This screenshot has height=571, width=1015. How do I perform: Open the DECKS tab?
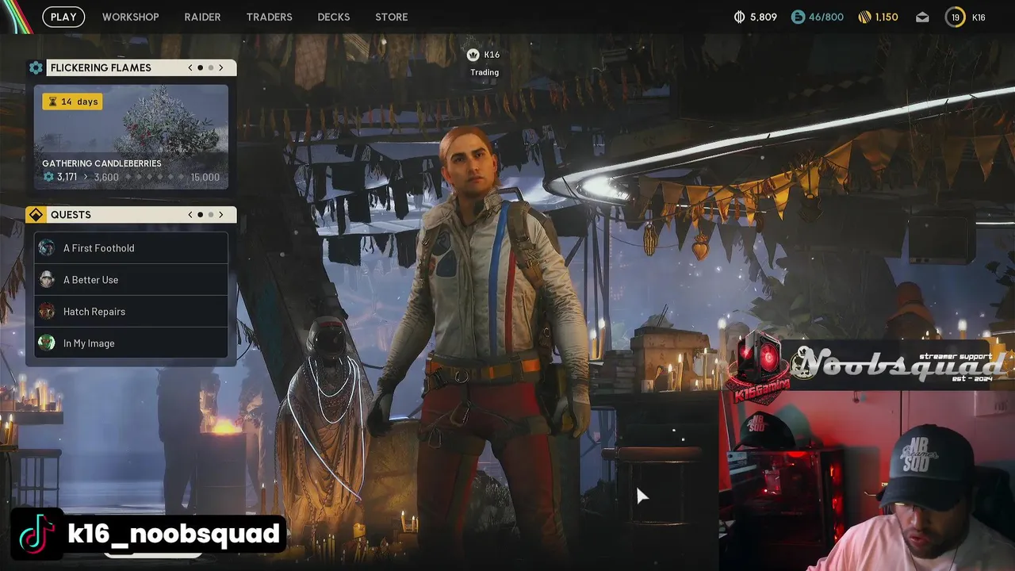click(333, 17)
